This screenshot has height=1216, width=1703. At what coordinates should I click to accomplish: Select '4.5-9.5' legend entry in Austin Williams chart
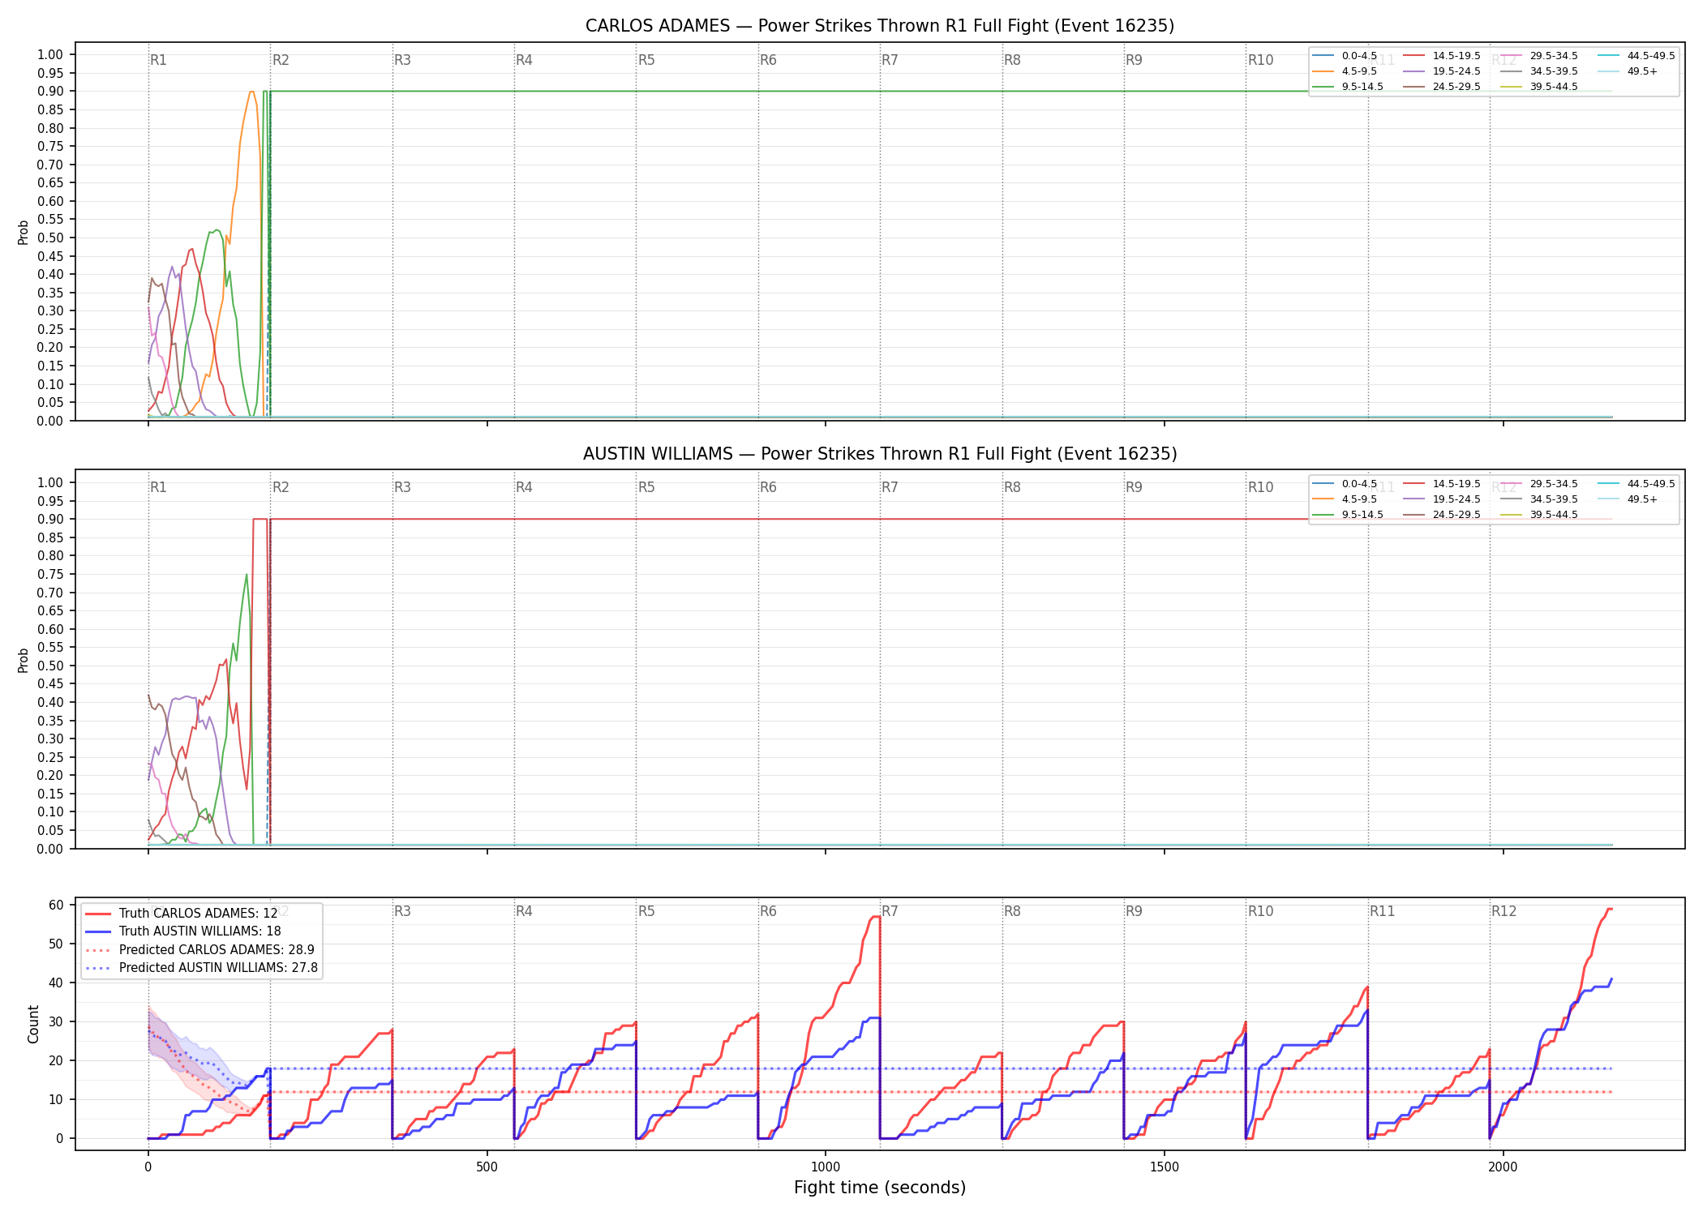(1345, 499)
